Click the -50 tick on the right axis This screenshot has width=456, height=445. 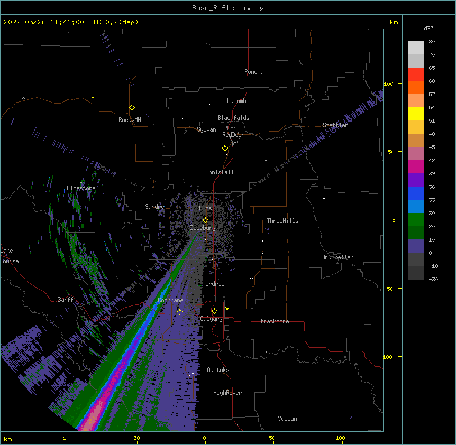pyautogui.click(x=388, y=289)
